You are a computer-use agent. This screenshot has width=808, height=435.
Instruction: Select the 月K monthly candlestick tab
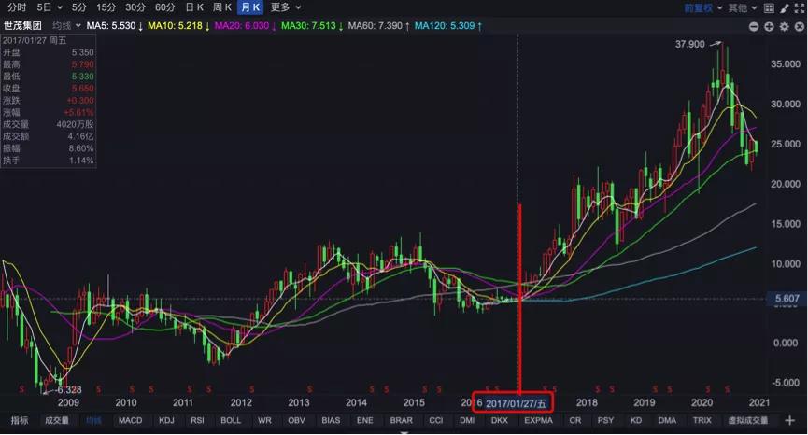250,7
